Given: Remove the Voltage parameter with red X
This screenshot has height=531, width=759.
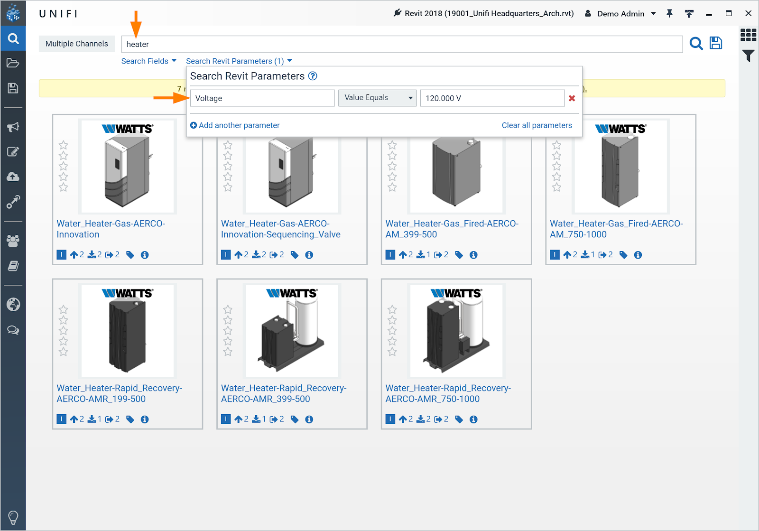Looking at the screenshot, I should click(572, 98).
